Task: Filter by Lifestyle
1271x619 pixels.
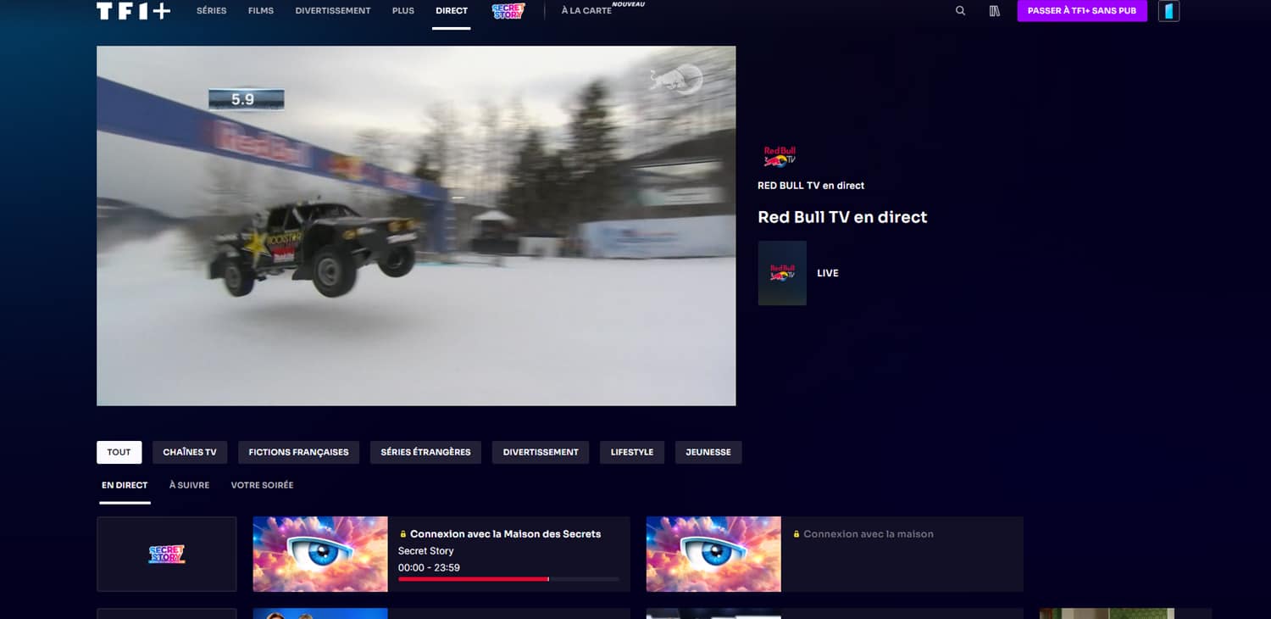Action: [632, 452]
